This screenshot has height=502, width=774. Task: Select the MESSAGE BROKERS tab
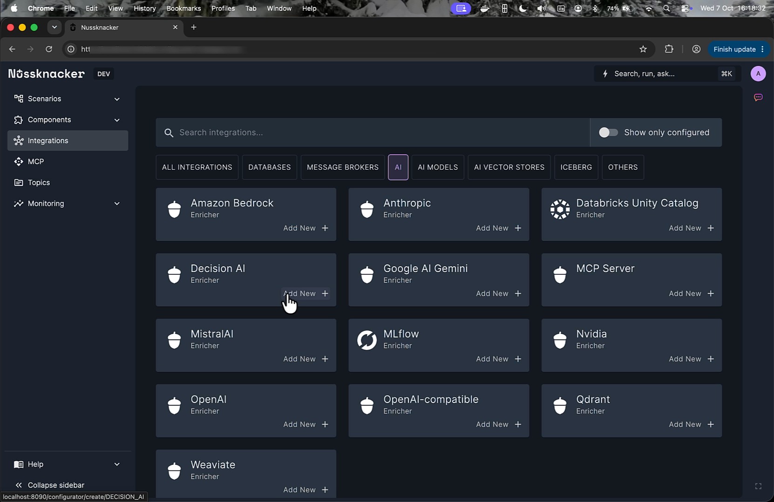pos(342,167)
